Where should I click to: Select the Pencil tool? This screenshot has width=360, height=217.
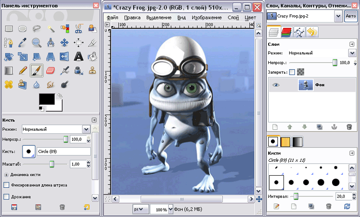[22, 71]
